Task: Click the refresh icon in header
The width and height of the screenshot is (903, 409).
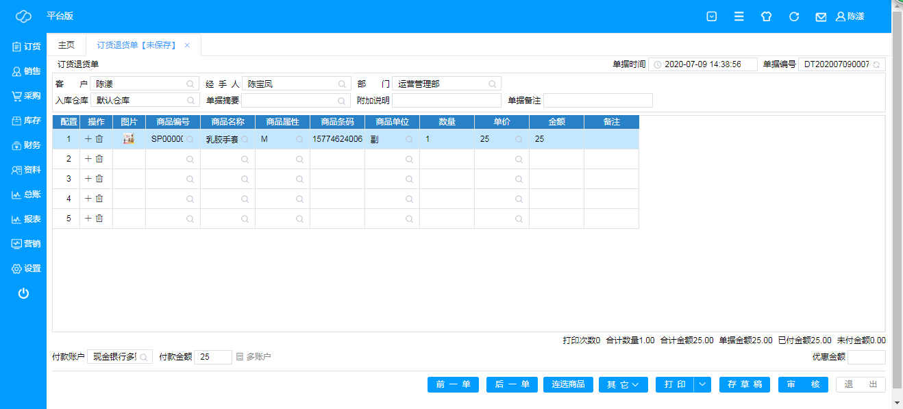Action: click(794, 16)
